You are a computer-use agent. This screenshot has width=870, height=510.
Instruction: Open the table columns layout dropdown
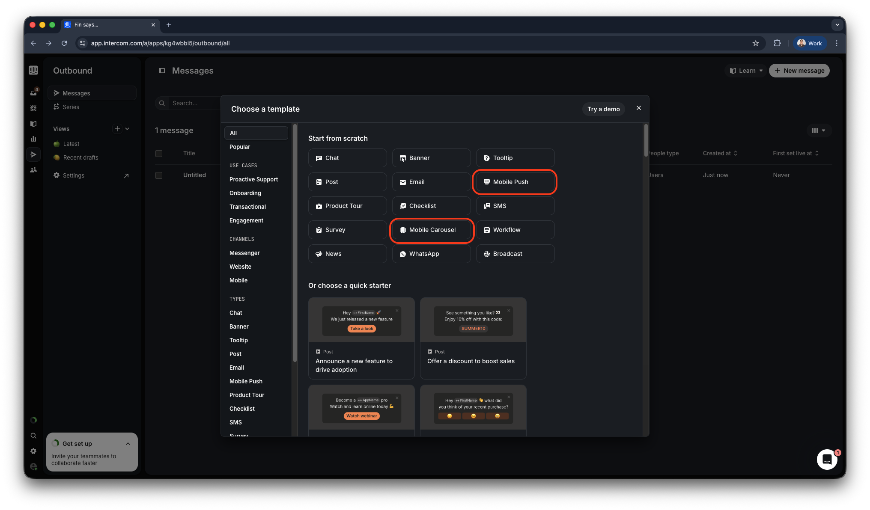pyautogui.click(x=819, y=130)
